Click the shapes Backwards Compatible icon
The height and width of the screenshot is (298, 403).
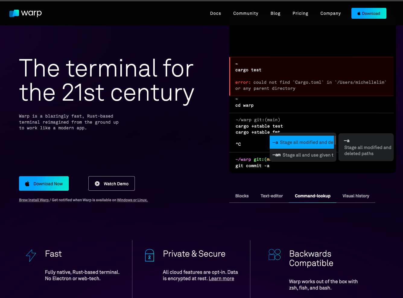[274, 254]
